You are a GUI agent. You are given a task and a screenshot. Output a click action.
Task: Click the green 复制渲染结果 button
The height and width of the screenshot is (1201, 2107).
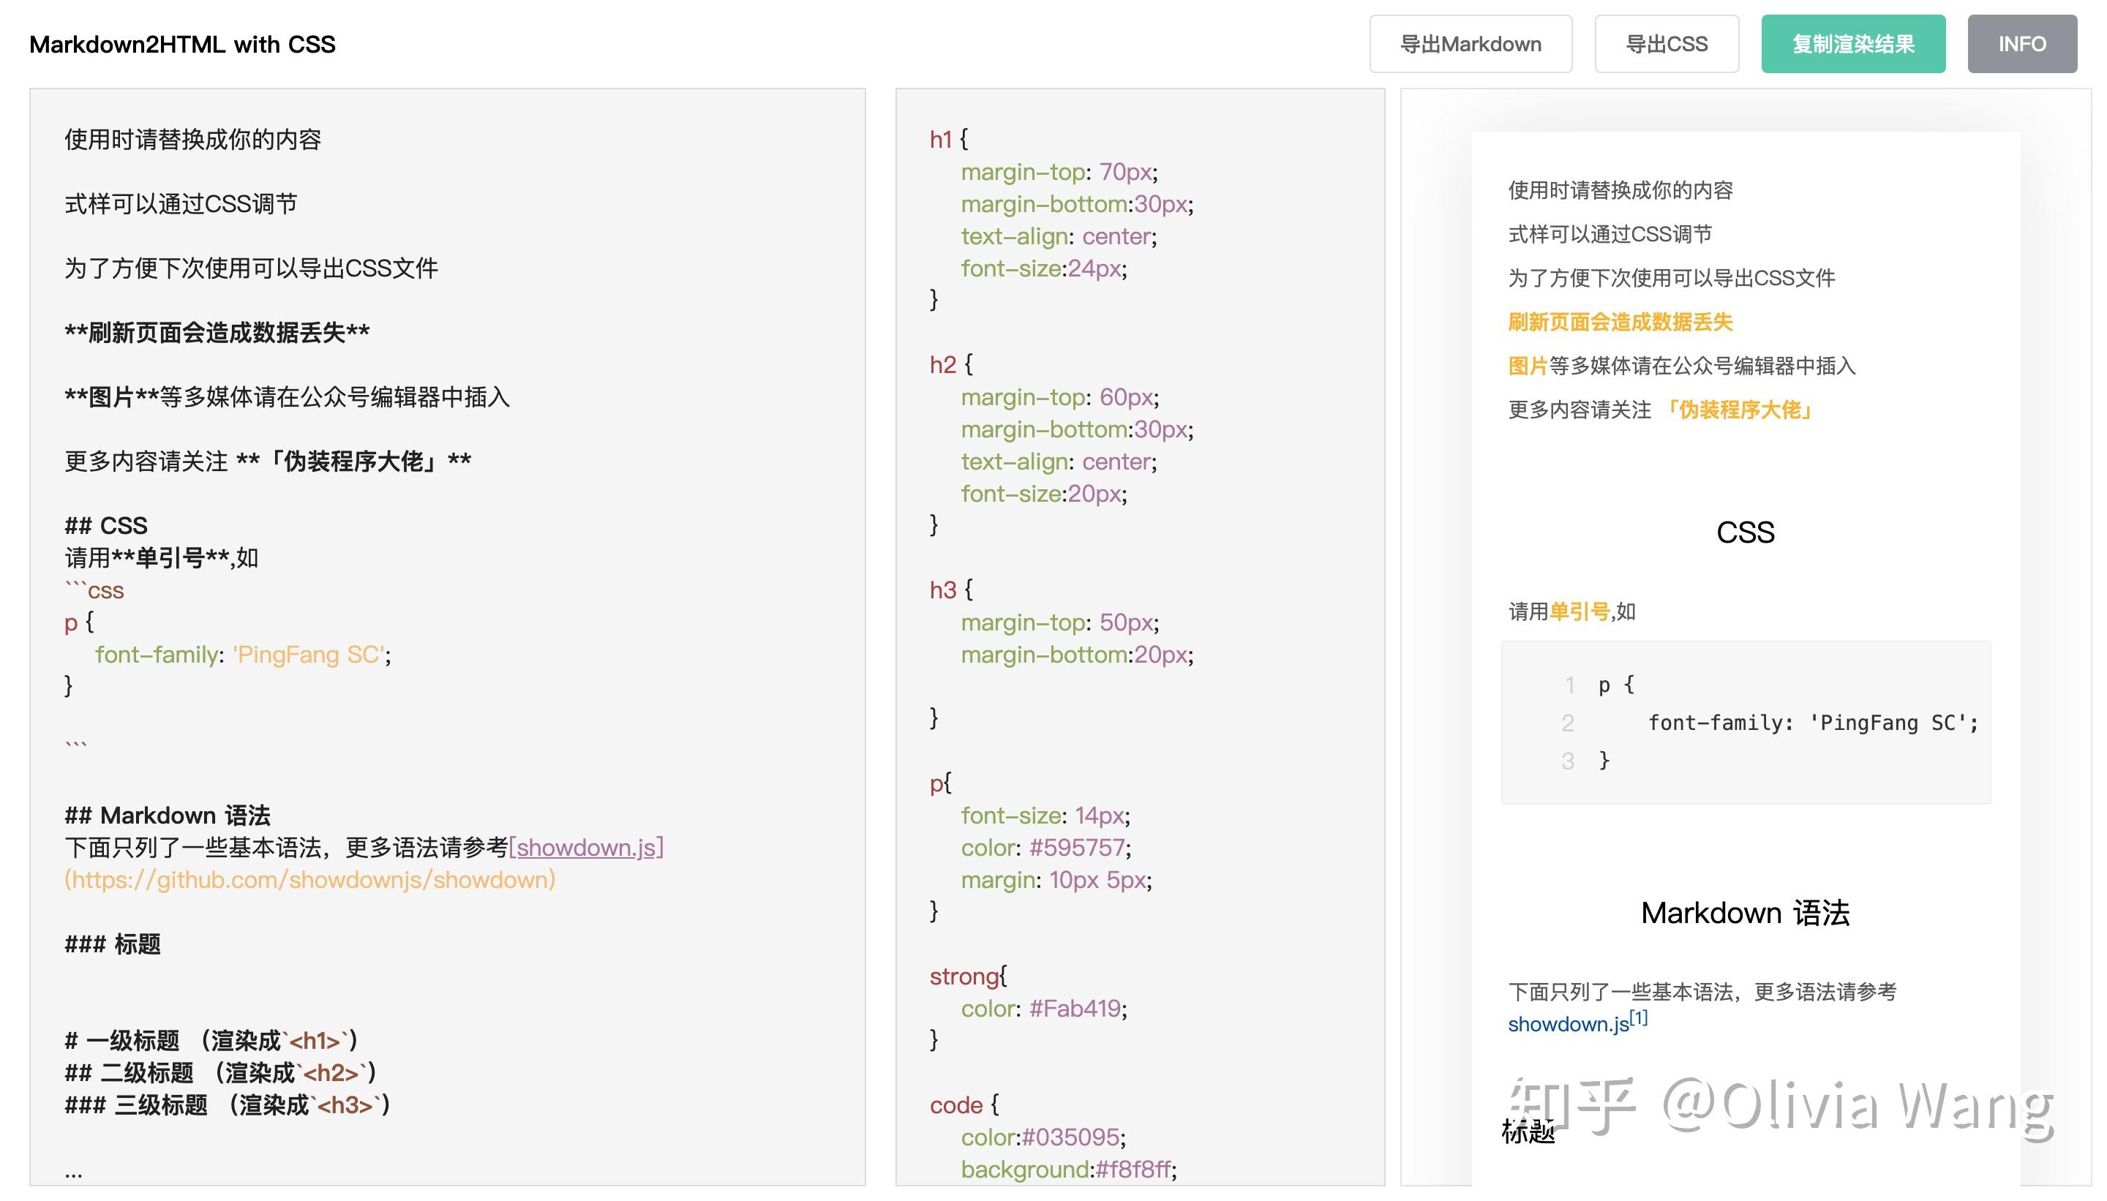[1853, 44]
